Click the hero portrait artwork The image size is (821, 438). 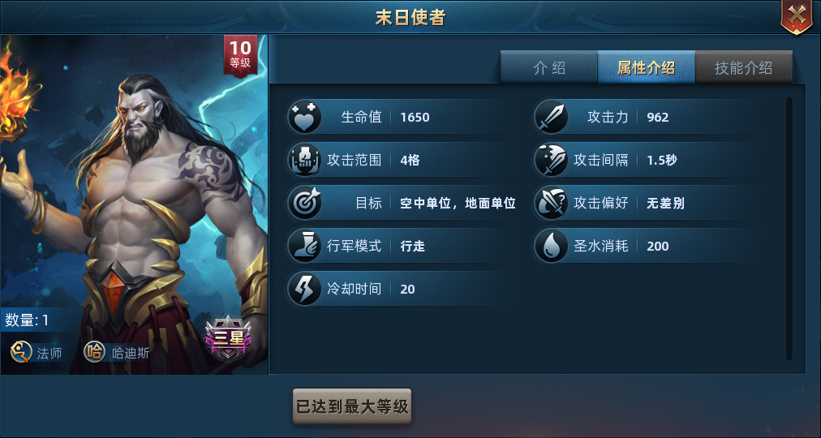point(134,204)
